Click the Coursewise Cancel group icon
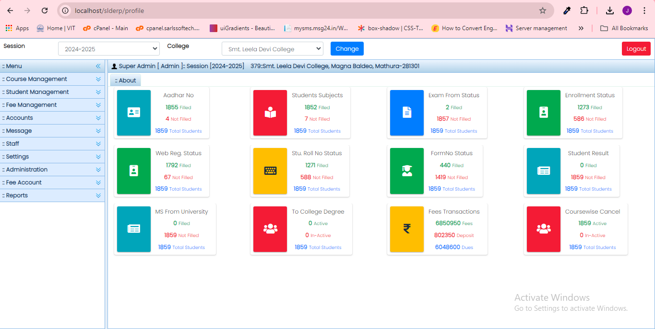 click(543, 229)
